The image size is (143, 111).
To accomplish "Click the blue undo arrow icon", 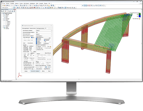I will 17,6.
